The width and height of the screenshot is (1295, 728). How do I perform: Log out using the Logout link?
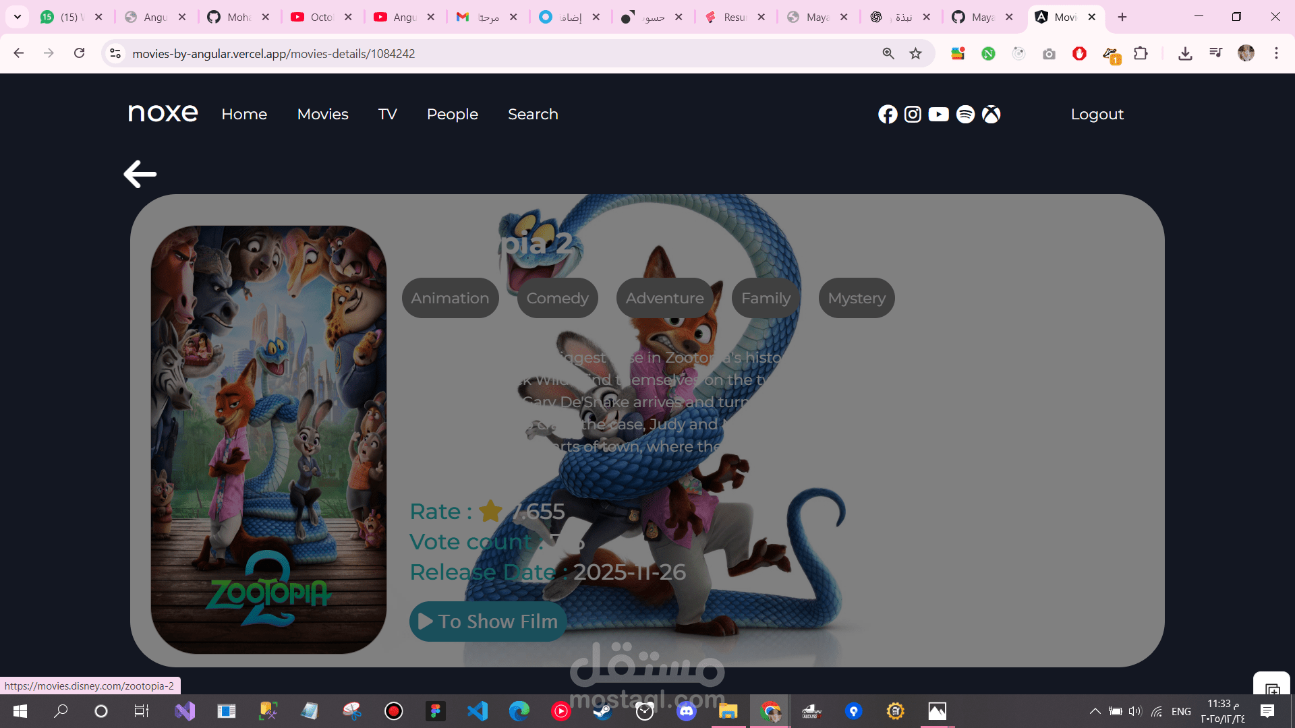[x=1097, y=115]
